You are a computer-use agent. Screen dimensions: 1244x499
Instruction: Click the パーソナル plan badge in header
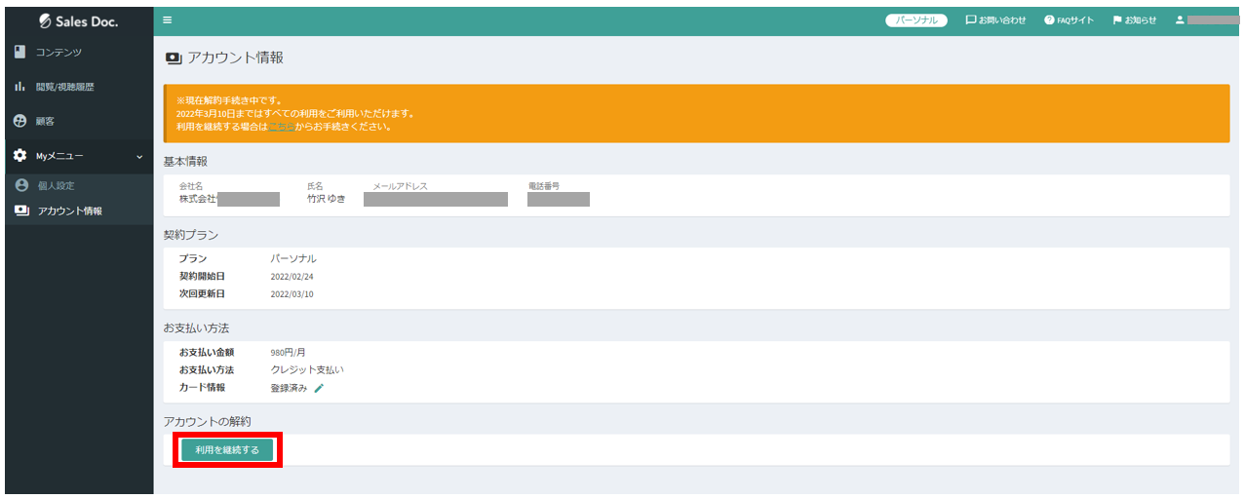click(915, 20)
